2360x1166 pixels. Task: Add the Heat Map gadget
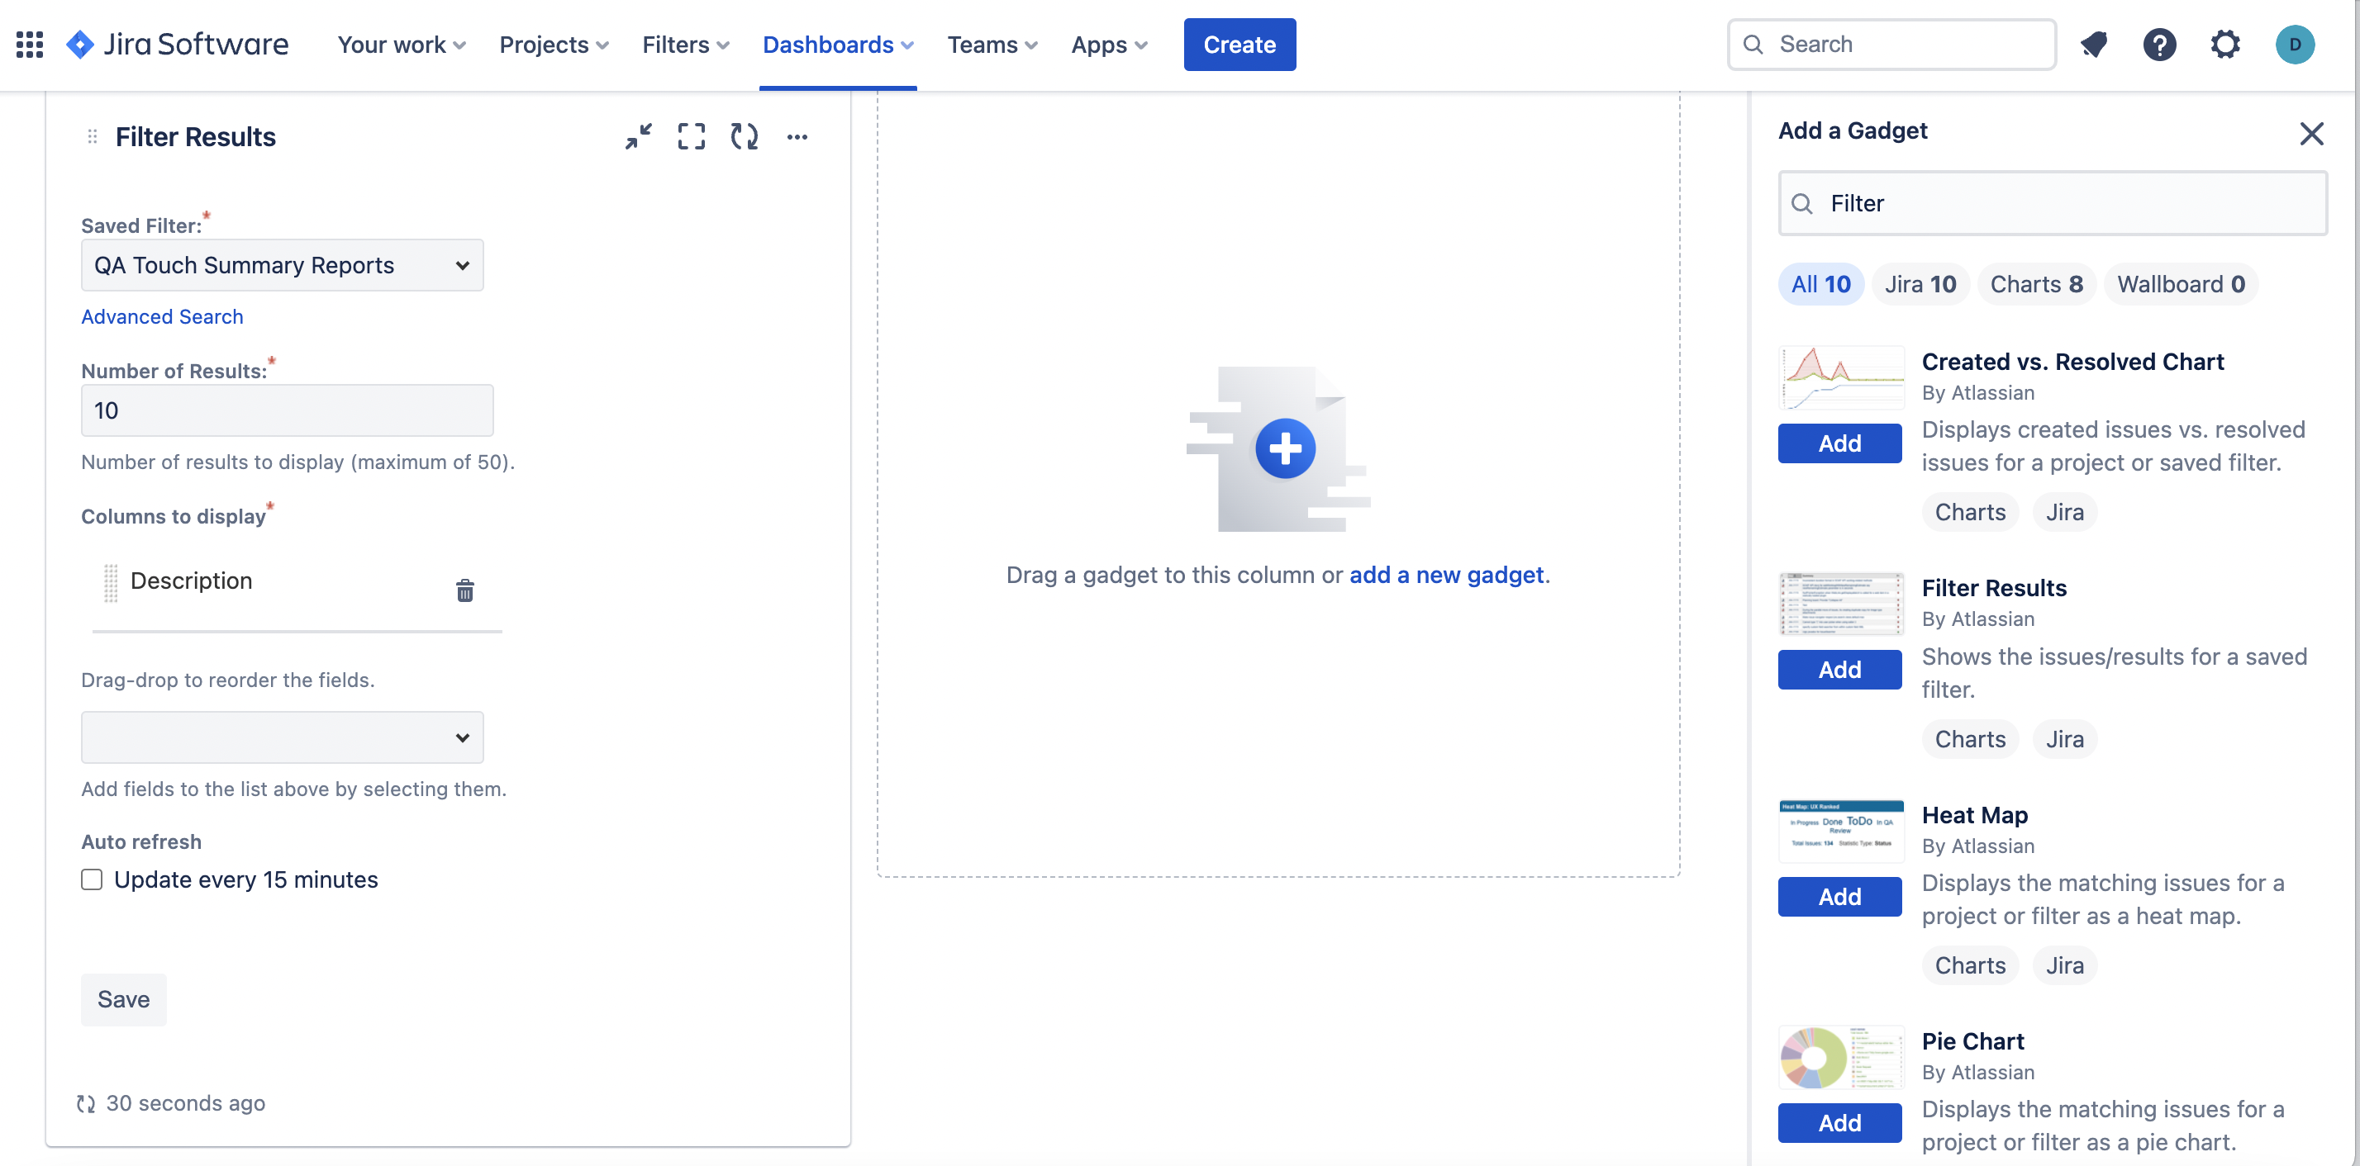click(x=1839, y=897)
